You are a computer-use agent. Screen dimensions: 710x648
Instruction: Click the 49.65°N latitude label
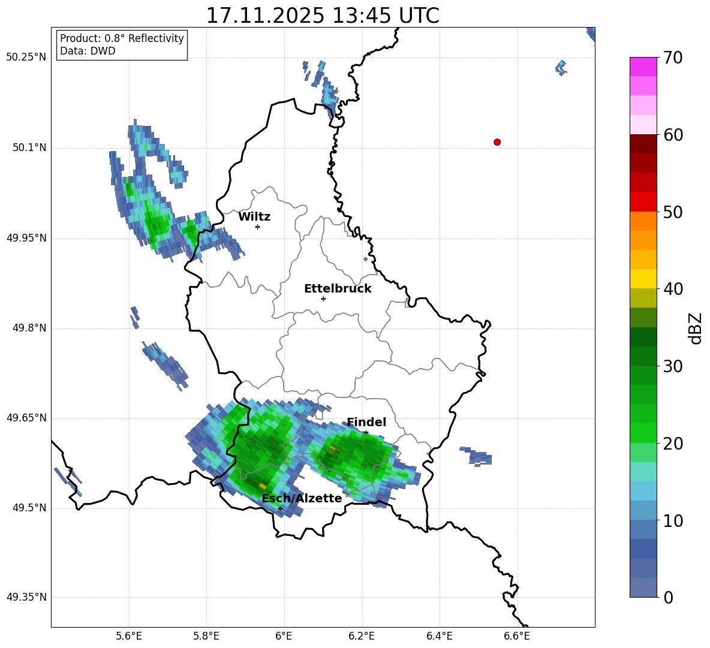tap(26, 418)
